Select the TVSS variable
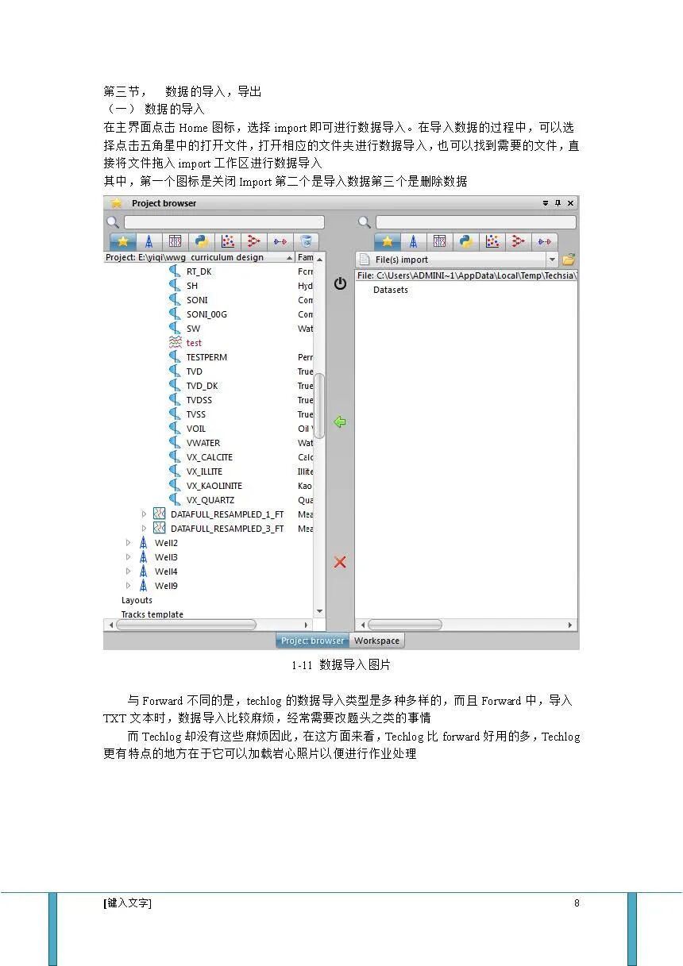This screenshot has width=683, height=966. tap(196, 414)
